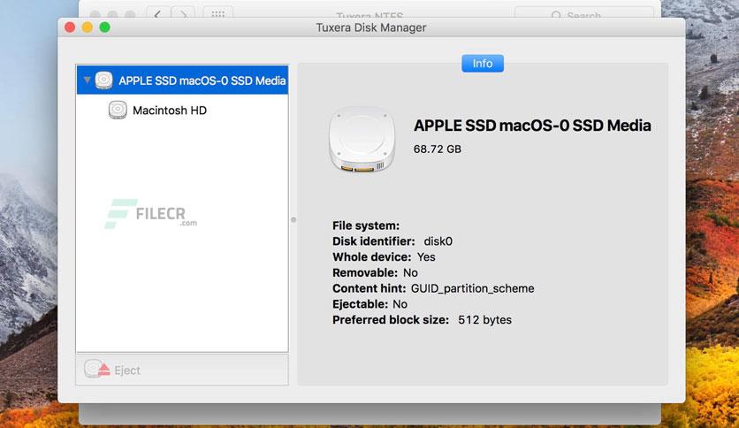Click the Macintosh HD volume icon
Image resolution: width=739 pixels, height=428 pixels.
tap(118, 110)
